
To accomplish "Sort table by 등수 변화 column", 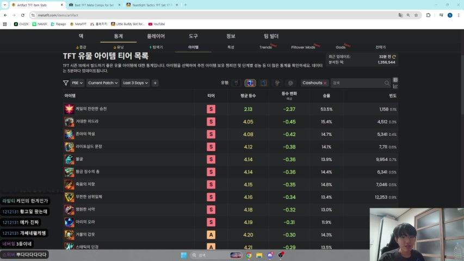I will 289,94.
